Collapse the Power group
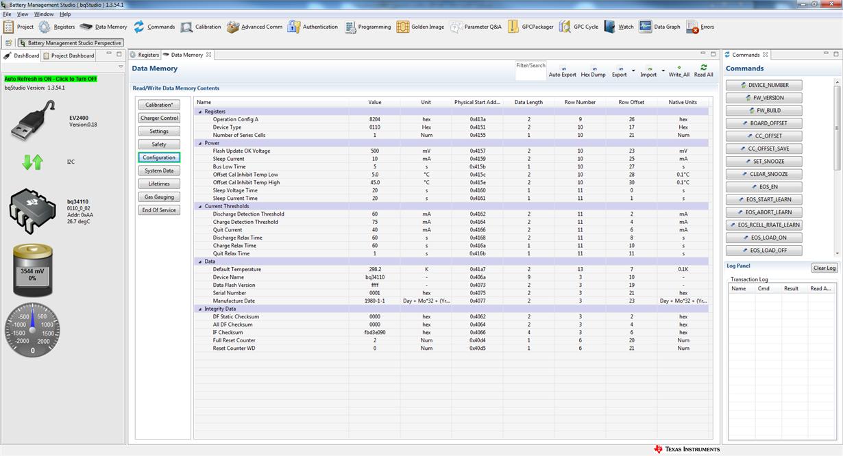The image size is (843, 456). [201, 143]
